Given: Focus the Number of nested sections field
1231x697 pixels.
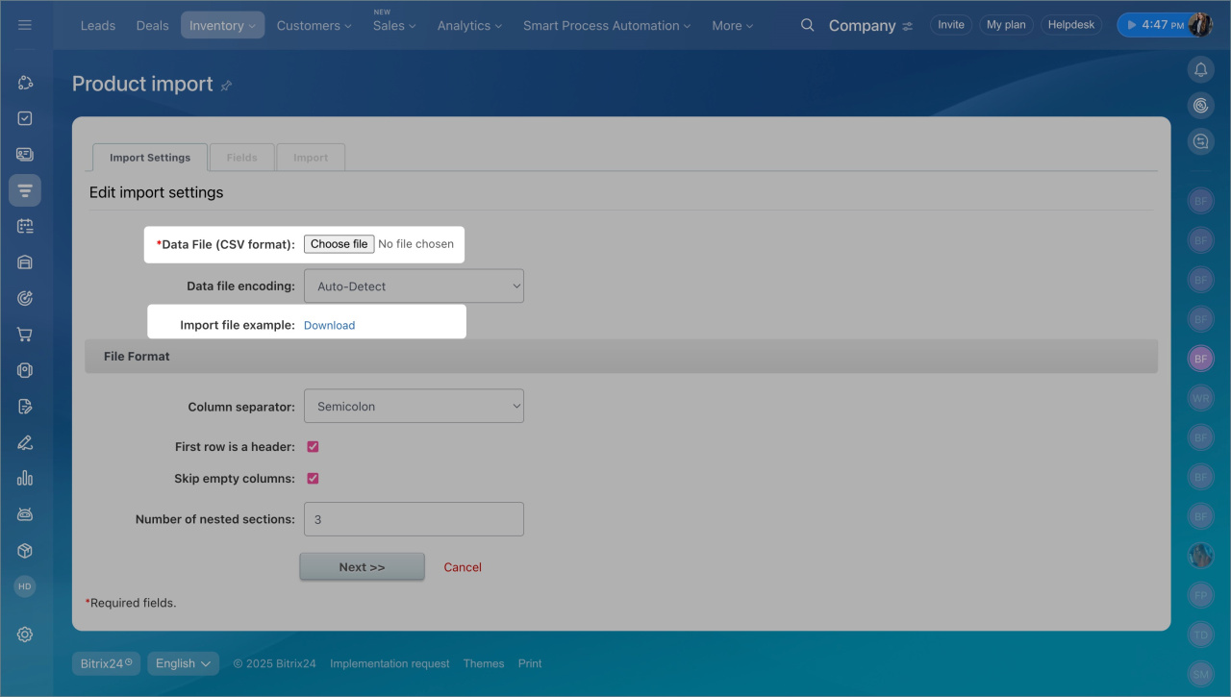Looking at the screenshot, I should point(414,519).
